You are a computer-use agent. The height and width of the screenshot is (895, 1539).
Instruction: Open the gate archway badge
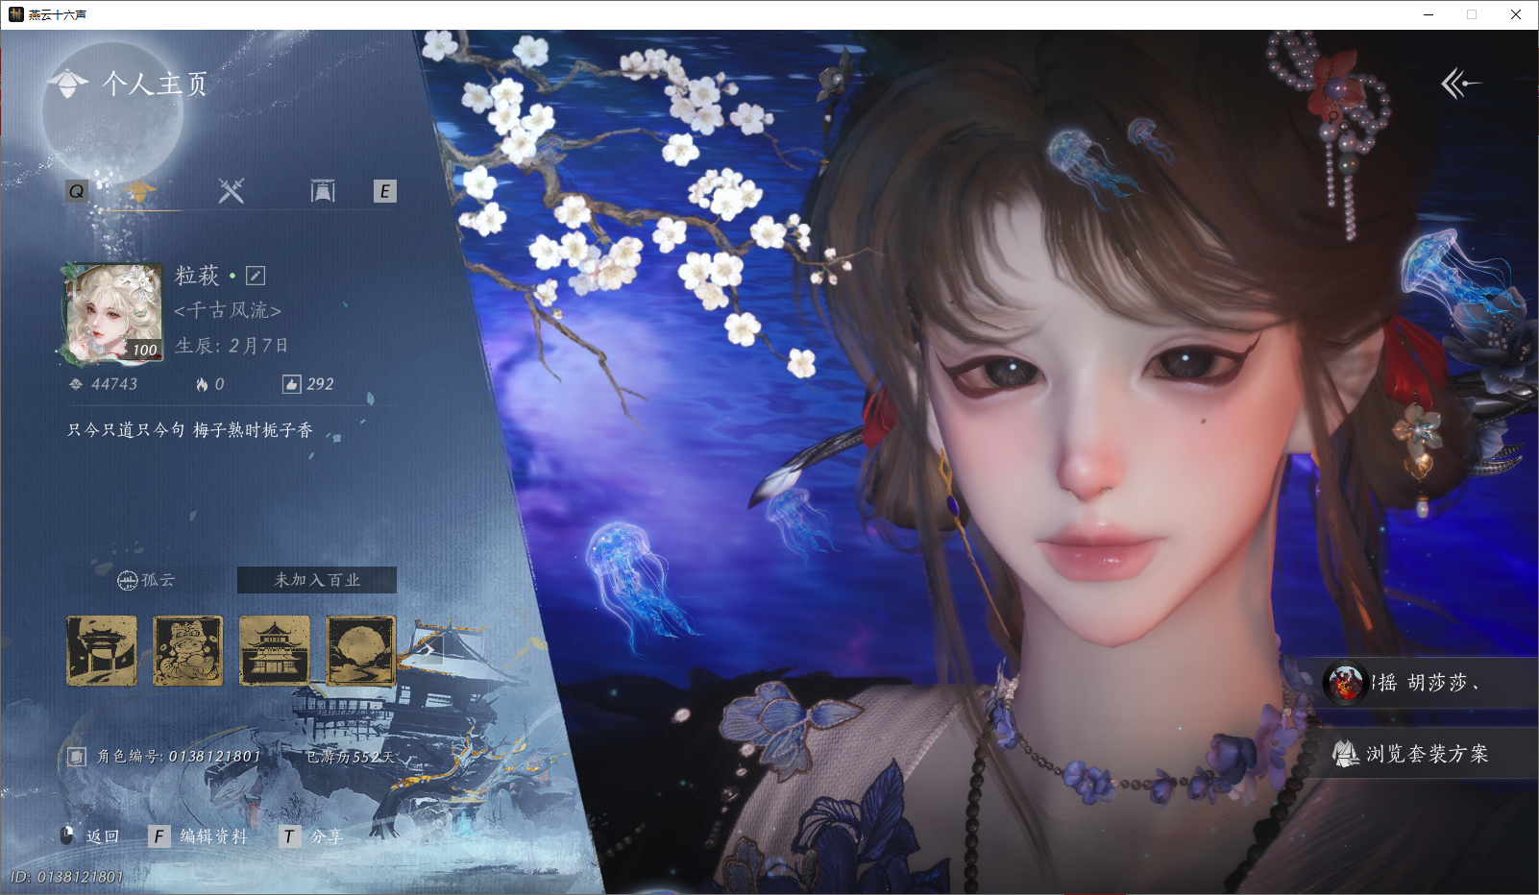pyautogui.click(x=102, y=651)
